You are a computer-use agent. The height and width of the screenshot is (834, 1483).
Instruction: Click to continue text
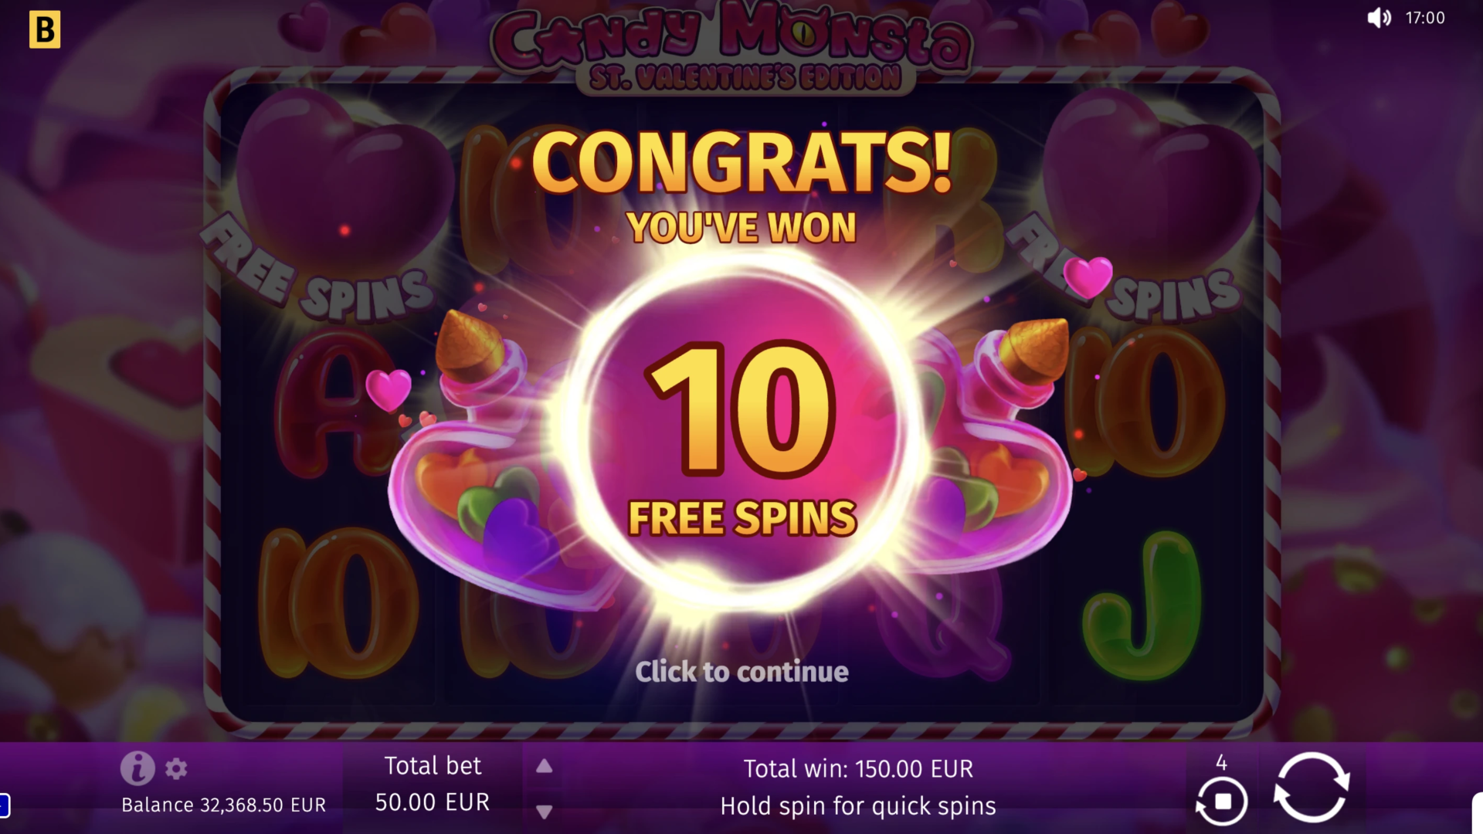point(741,671)
